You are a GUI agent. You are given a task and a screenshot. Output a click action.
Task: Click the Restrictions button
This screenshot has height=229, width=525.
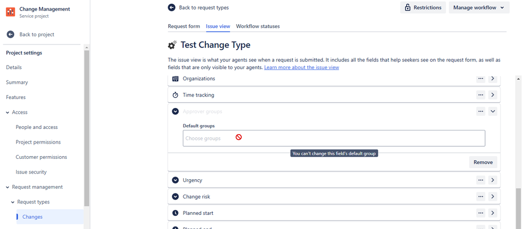tap(423, 7)
